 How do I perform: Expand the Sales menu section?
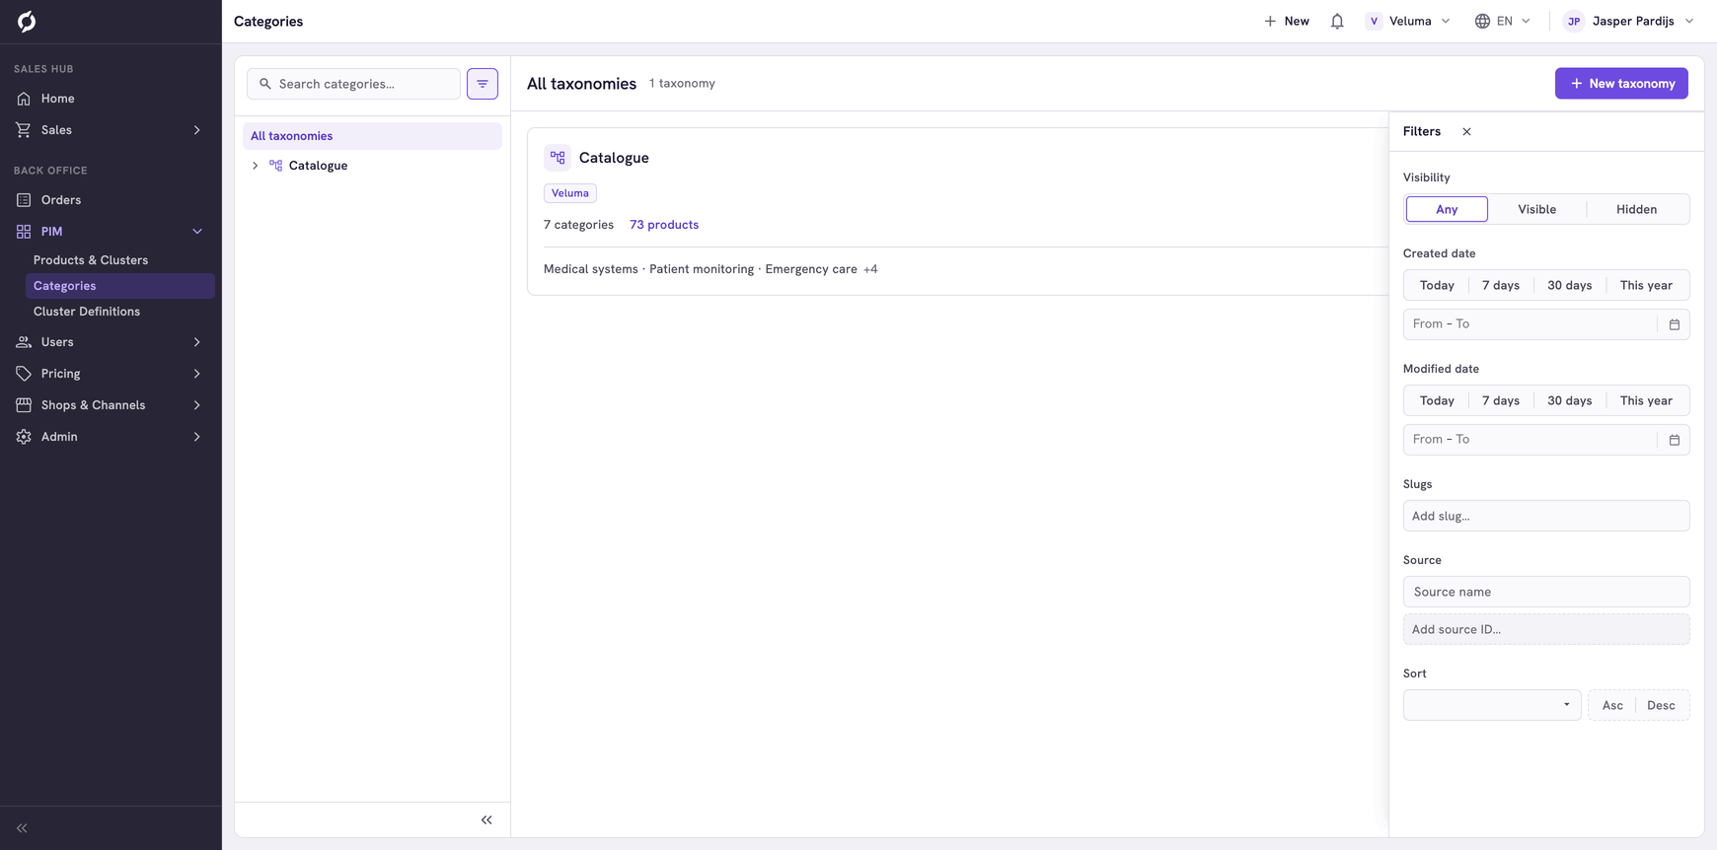coord(111,130)
